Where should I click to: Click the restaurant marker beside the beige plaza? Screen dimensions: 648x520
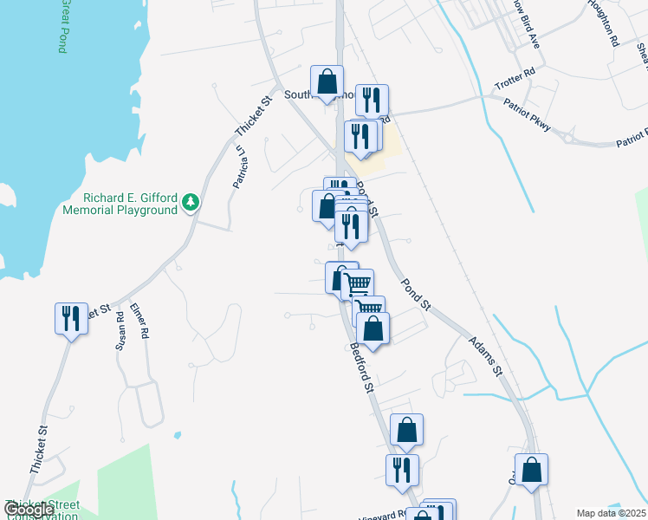(x=360, y=137)
